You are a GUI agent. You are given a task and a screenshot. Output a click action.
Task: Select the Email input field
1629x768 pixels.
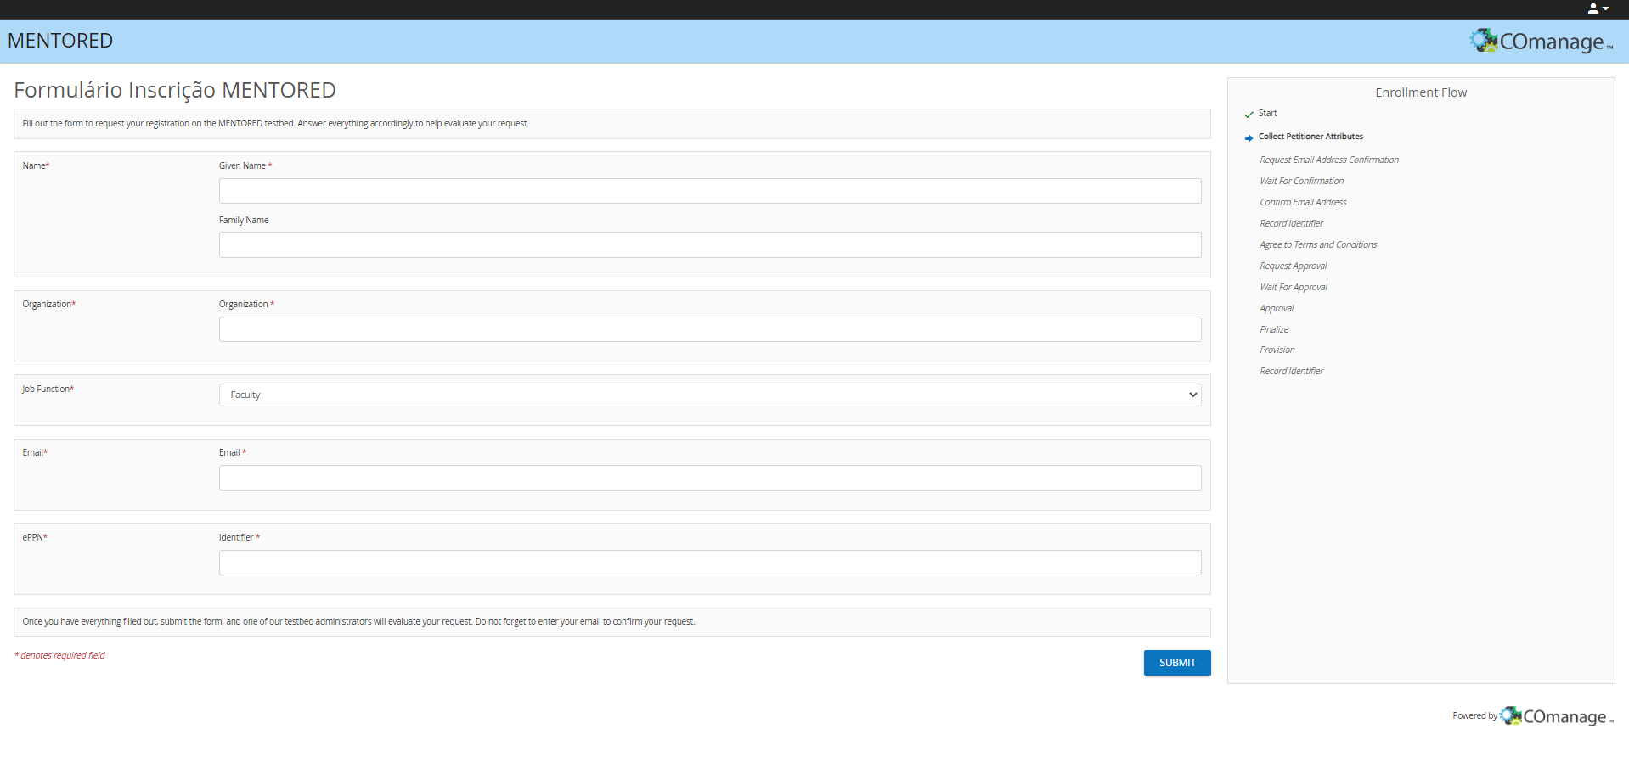pyautogui.click(x=709, y=478)
